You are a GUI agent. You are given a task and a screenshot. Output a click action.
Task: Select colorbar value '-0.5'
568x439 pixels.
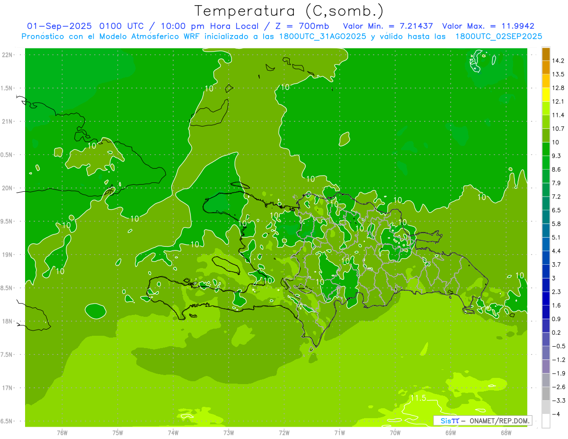(558, 346)
